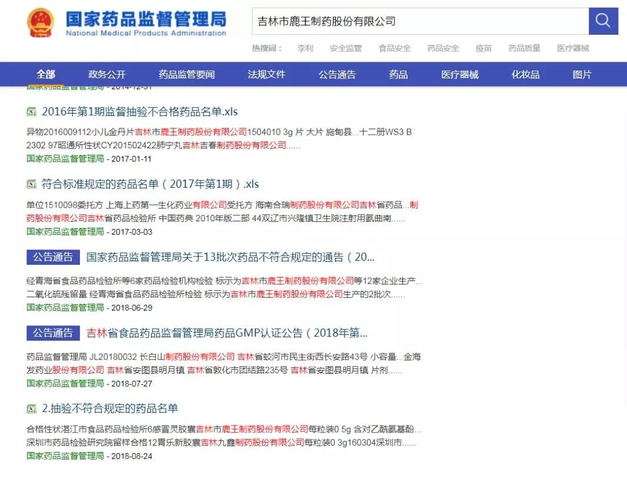
Task: Click hot search term 李利
Action: click(x=305, y=48)
